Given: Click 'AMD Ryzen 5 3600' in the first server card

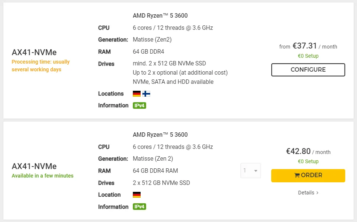Looking at the screenshot, I should (160, 15).
